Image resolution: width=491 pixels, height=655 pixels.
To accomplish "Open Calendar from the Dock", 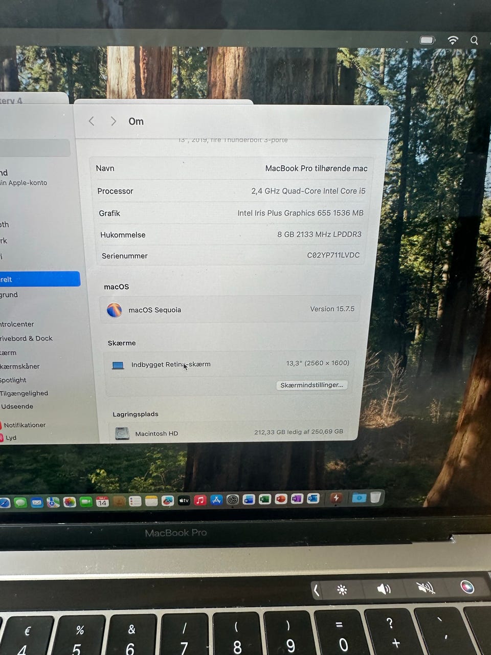I will coord(102,501).
